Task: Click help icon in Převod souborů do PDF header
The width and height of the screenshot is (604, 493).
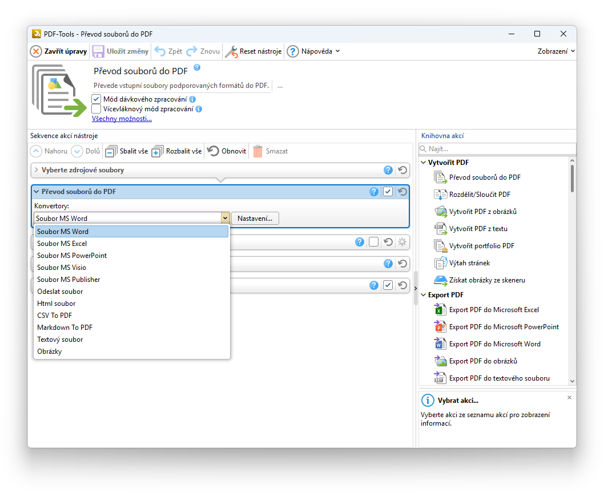Action: click(x=374, y=191)
